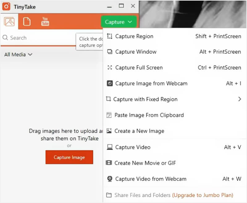Select Capture Window menu entry
Screen dimensions: 247x203
point(136,52)
